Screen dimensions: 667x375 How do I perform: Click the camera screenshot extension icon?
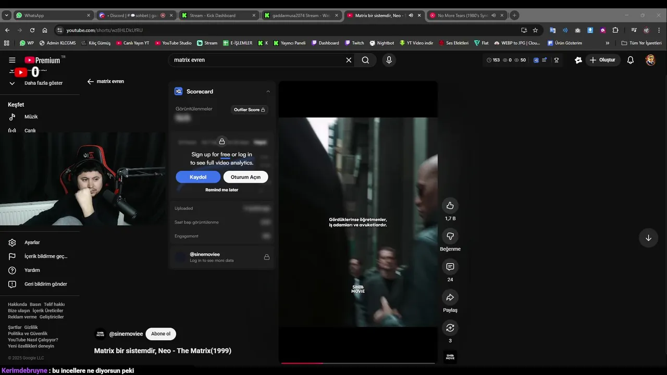(x=577, y=30)
